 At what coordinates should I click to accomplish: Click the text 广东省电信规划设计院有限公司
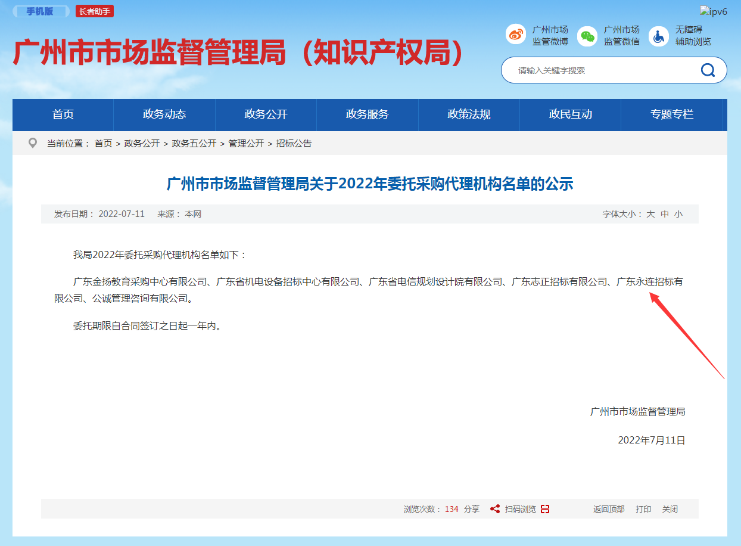pyautogui.click(x=435, y=282)
